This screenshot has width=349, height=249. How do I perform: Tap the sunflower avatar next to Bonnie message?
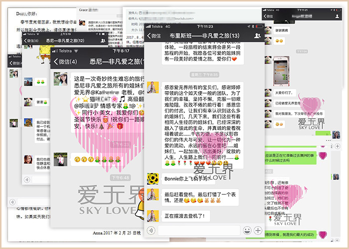[x=153, y=178]
